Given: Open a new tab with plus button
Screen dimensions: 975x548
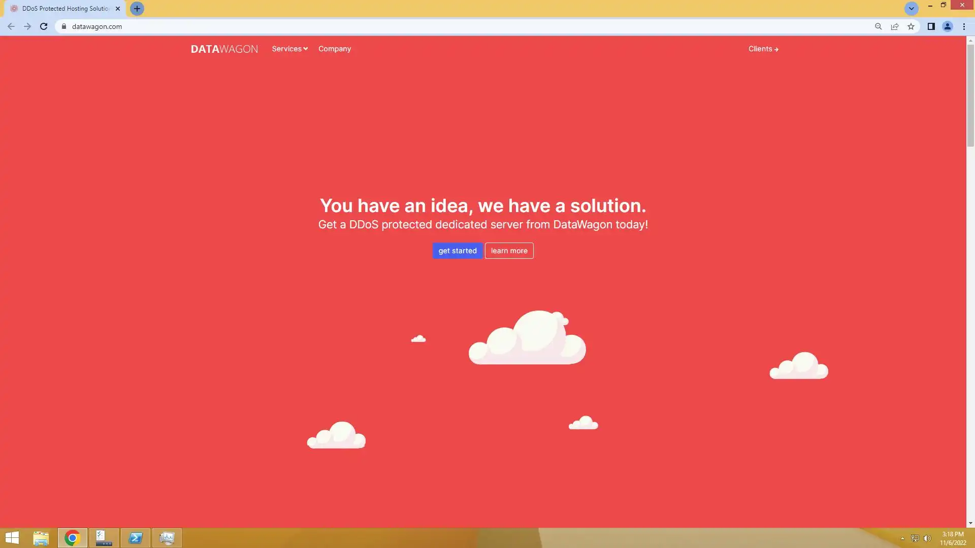Looking at the screenshot, I should (x=137, y=9).
